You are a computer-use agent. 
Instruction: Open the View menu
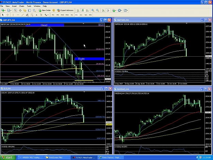[7, 6]
